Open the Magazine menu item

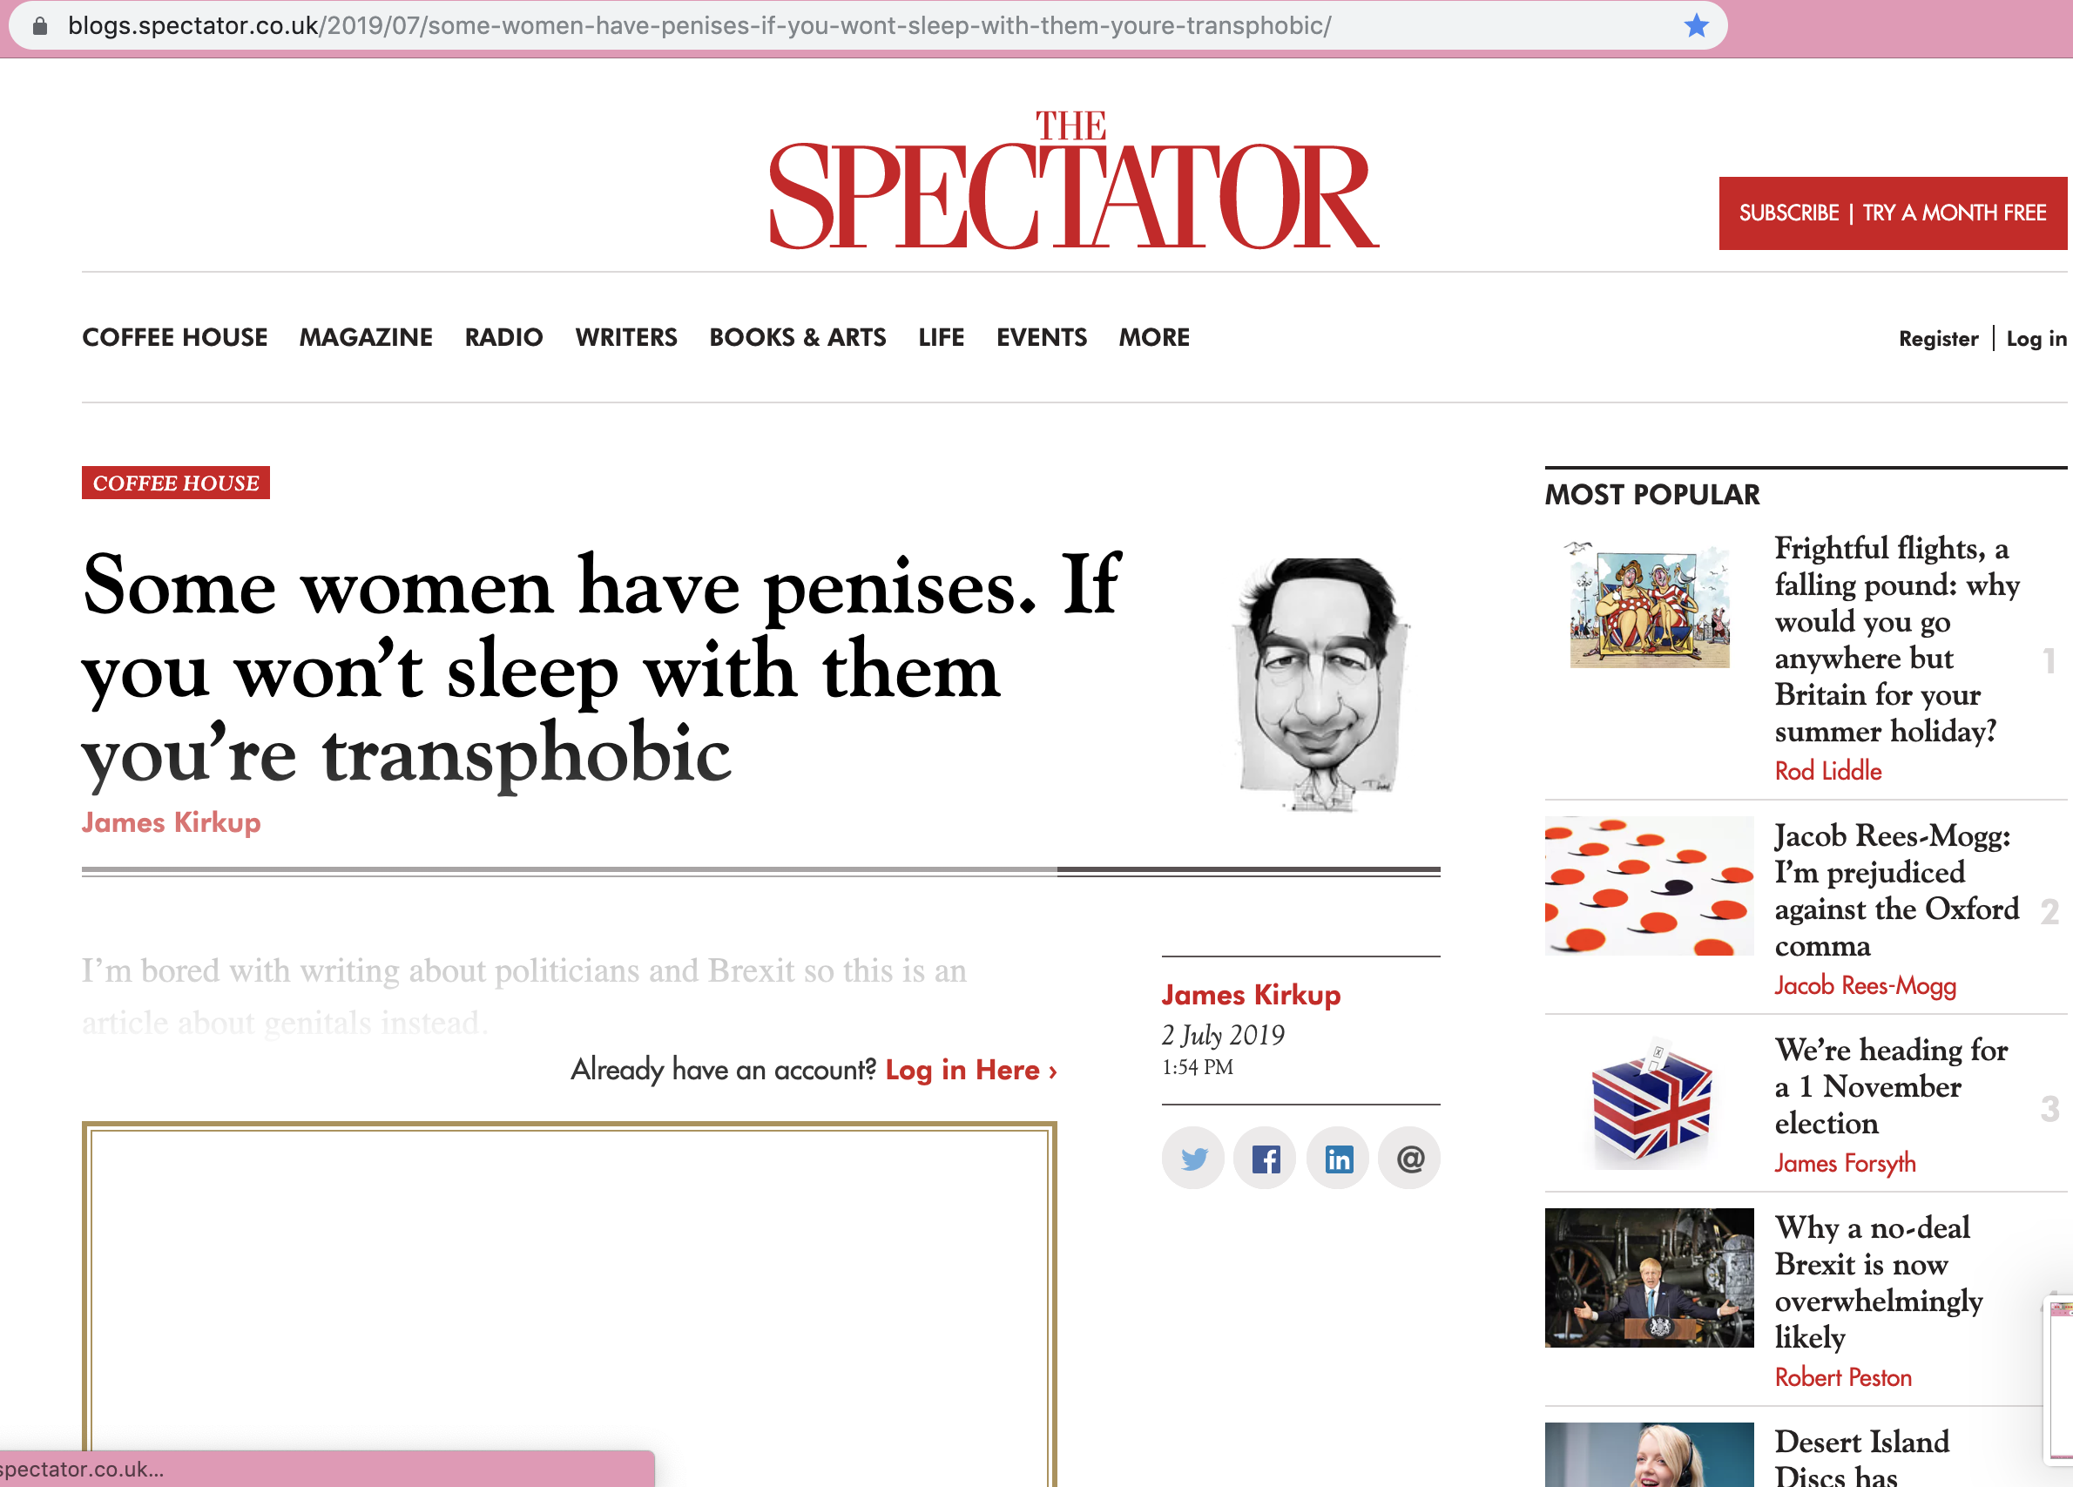[x=366, y=337]
